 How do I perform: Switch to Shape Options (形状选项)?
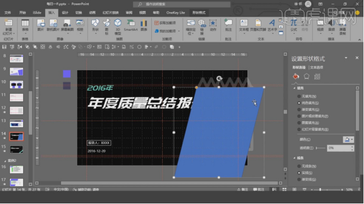tap(299, 67)
